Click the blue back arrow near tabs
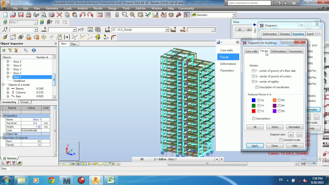The image size is (329, 185). pos(254,25)
